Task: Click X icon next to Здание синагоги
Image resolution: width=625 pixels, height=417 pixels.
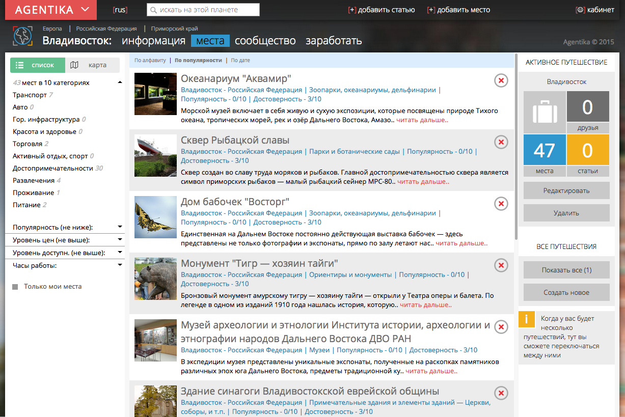Action: point(501,393)
